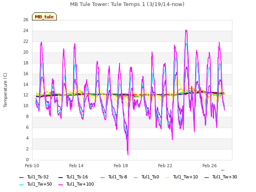Click the 8 y-axis tick label

[27, 116]
